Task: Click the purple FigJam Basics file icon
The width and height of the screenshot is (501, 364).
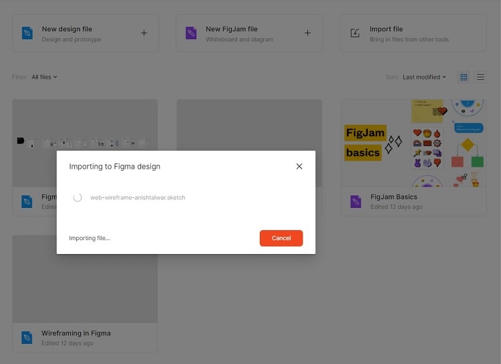Action: [x=355, y=201]
